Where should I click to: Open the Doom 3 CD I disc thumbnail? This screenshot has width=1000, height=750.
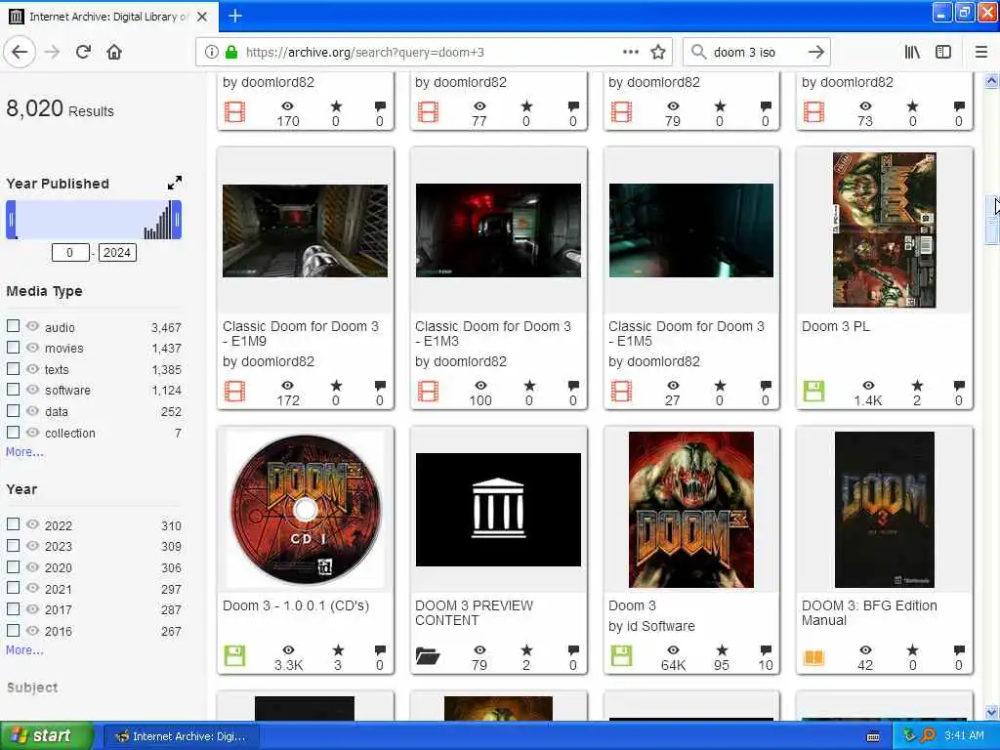(306, 510)
